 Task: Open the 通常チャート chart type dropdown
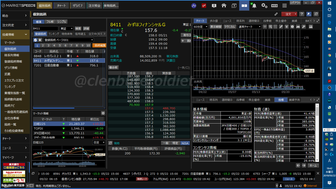pyautogui.click(x=249, y=27)
